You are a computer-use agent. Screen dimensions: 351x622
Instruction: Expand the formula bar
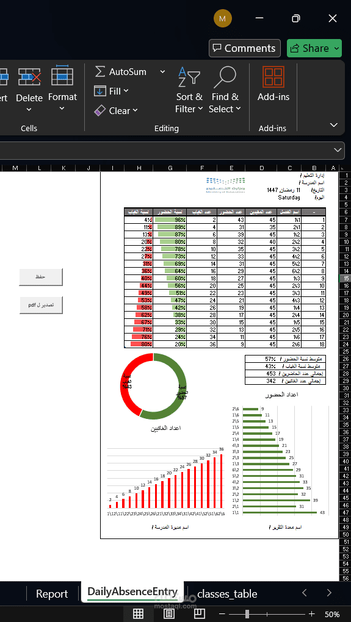pos(338,150)
